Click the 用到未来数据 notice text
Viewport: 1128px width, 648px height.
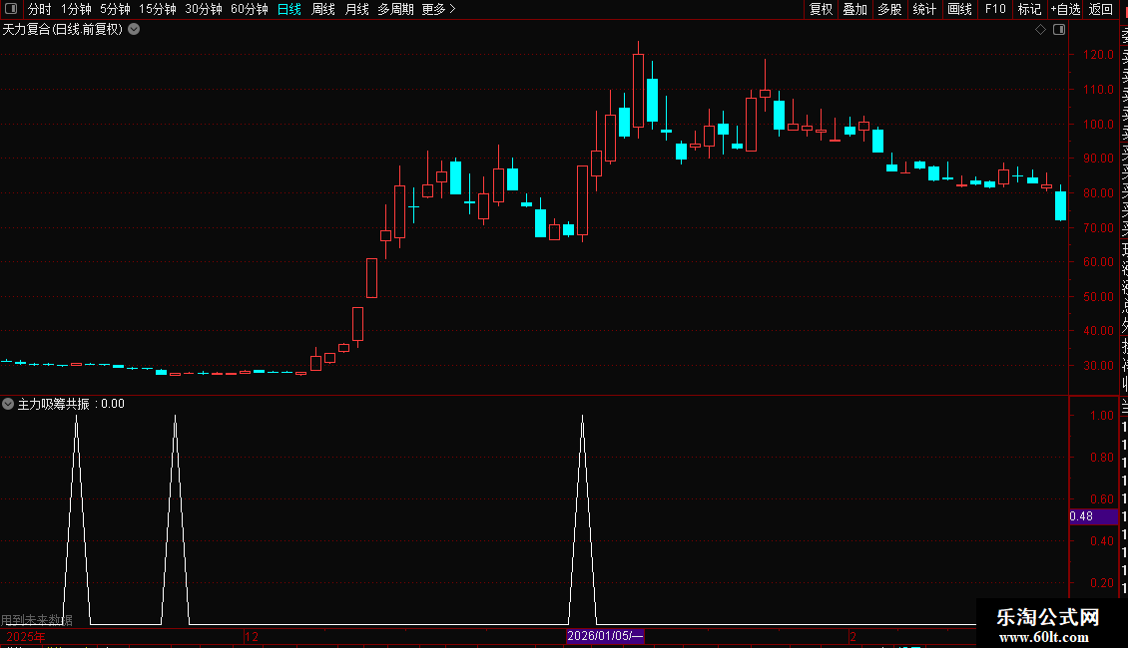(37, 619)
